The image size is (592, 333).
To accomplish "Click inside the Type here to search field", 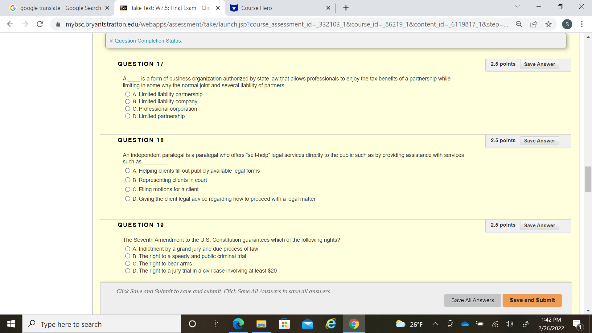I will (x=102, y=324).
